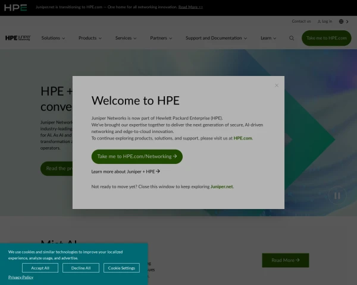Click Take me to HPE.com header button
This screenshot has height=285, width=357.
click(x=326, y=38)
